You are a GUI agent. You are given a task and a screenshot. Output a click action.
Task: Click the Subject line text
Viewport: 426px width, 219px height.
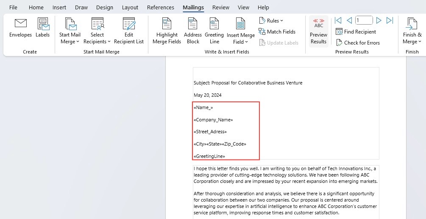248,83
